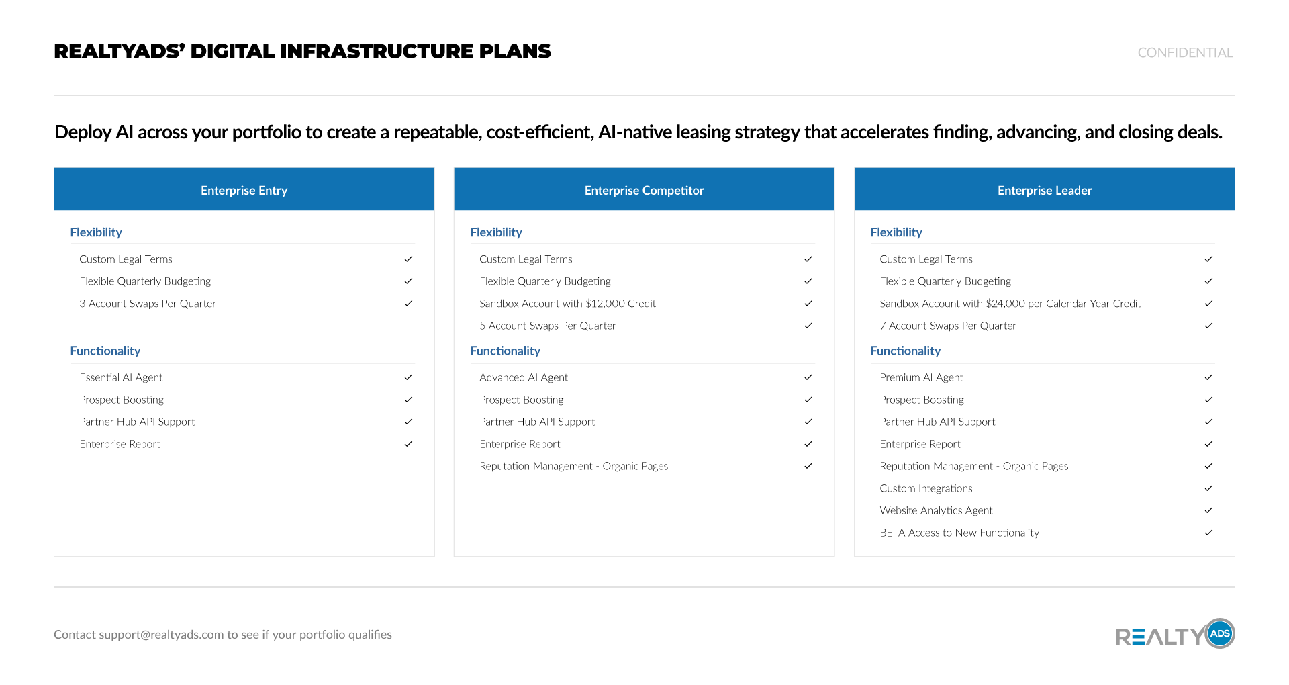Click Functionality heading in Enterprise Competitor
1289x685 pixels.
(506, 351)
